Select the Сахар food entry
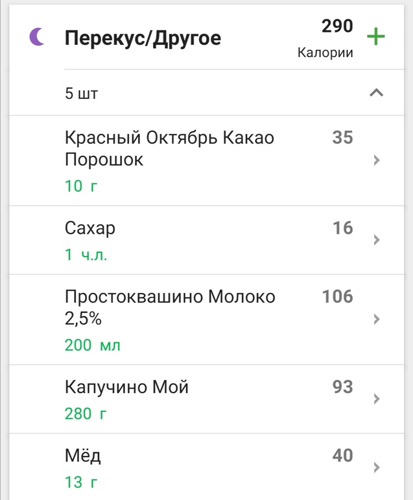This screenshot has width=413, height=500. 90,229
